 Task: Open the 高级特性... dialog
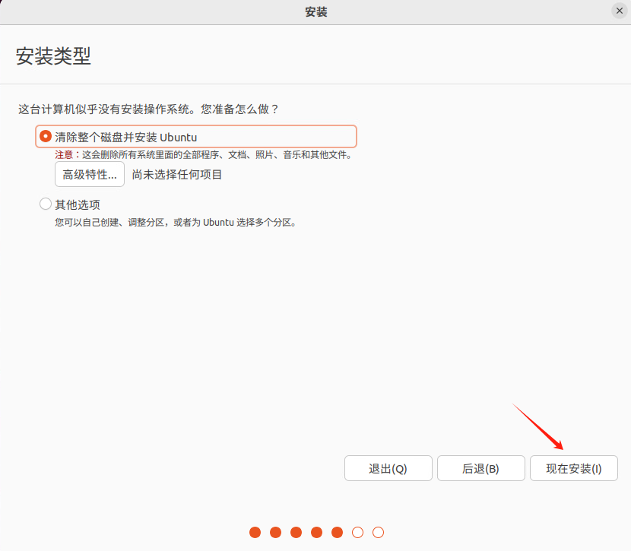click(x=90, y=174)
